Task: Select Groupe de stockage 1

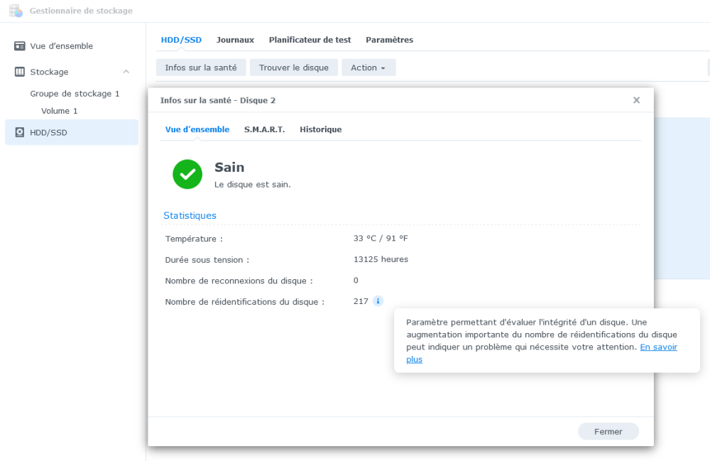Action: tap(75, 94)
